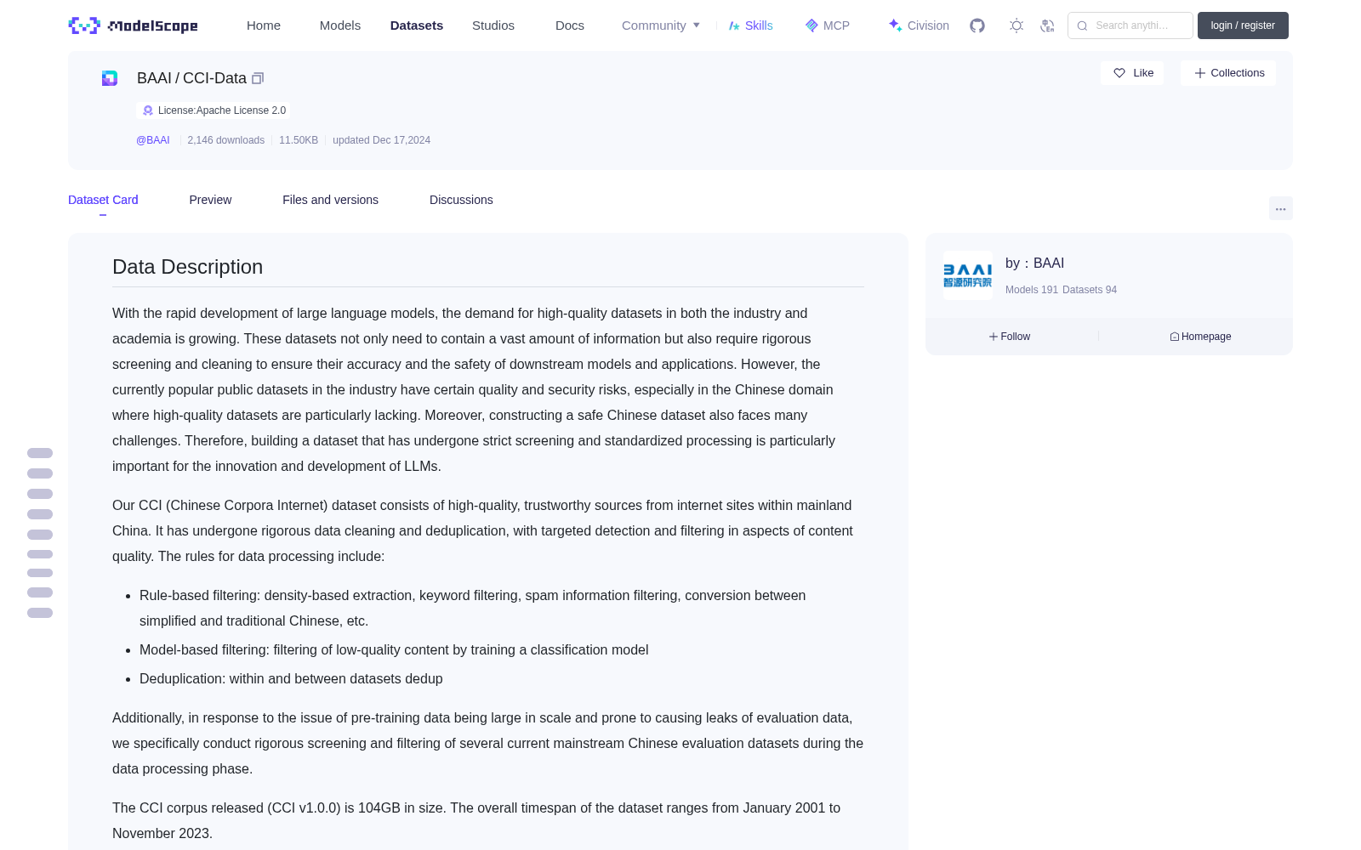
Task: Open the ModelScope logo homepage
Action: (134, 25)
